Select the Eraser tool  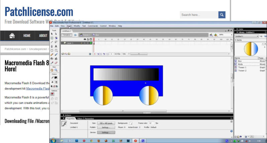point(56,63)
